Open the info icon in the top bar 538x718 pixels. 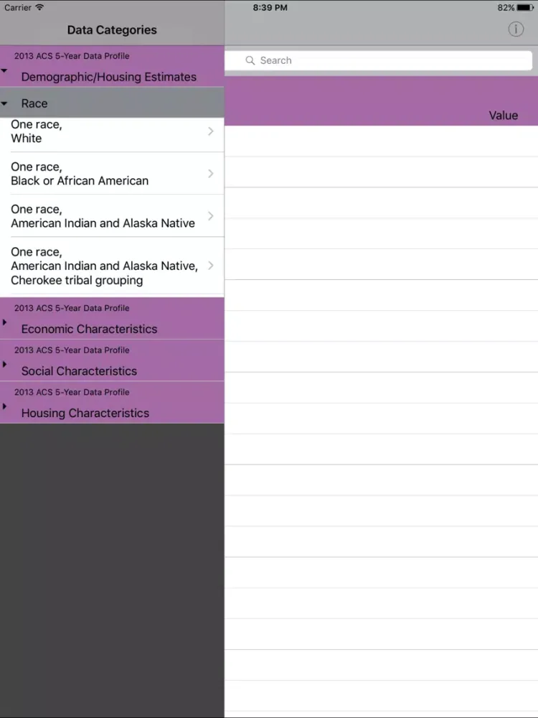coord(516,29)
